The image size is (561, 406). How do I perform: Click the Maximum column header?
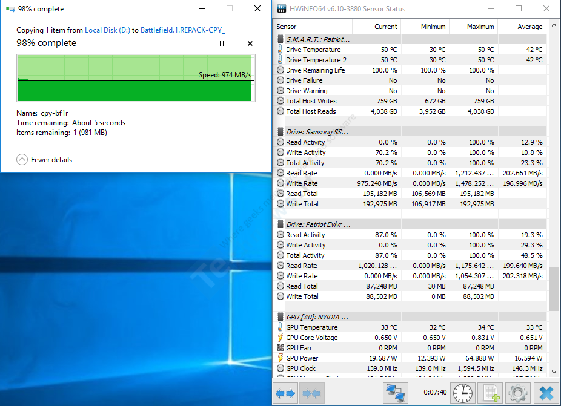click(474, 27)
